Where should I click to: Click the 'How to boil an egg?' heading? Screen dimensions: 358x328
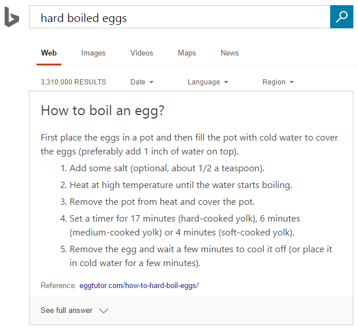[x=103, y=110]
